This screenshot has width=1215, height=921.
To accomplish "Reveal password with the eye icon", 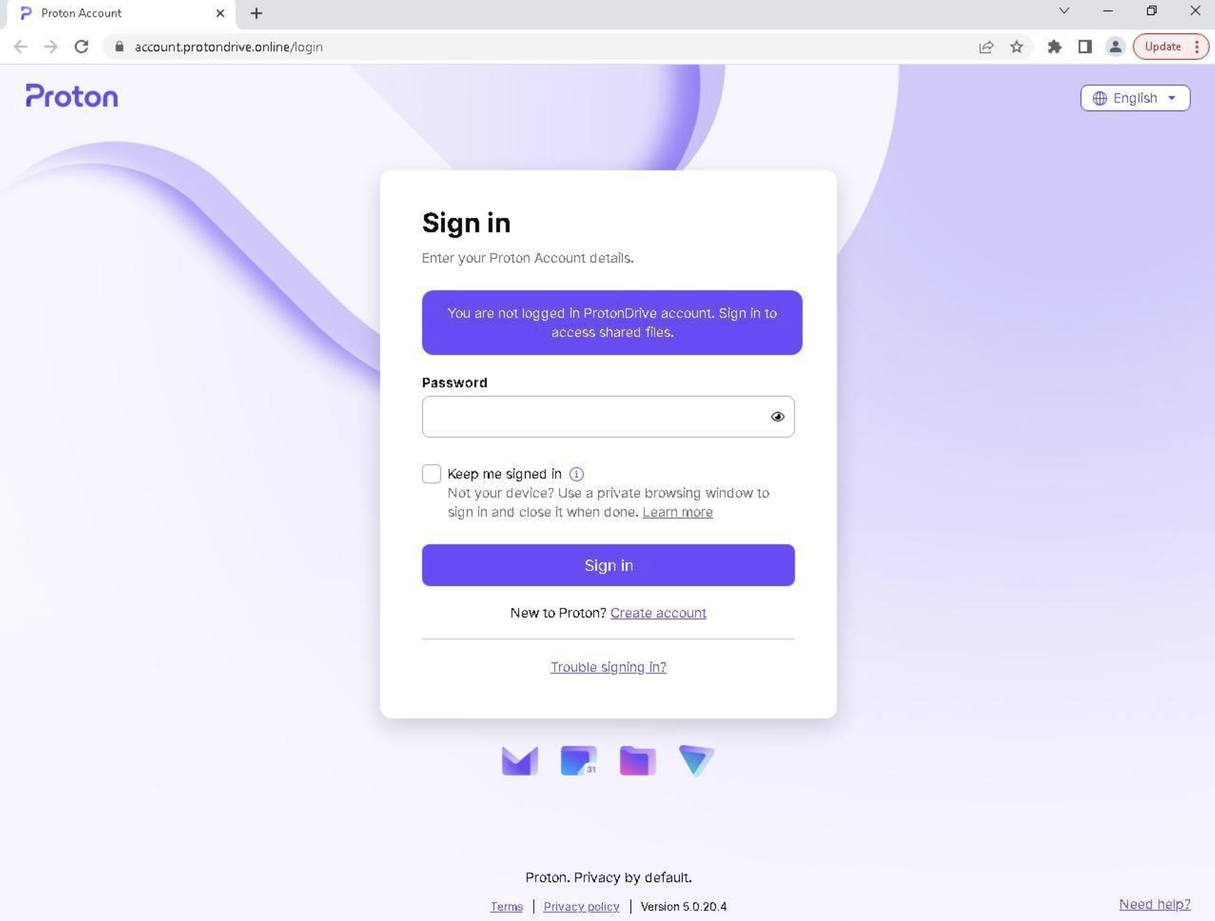I will tap(777, 416).
